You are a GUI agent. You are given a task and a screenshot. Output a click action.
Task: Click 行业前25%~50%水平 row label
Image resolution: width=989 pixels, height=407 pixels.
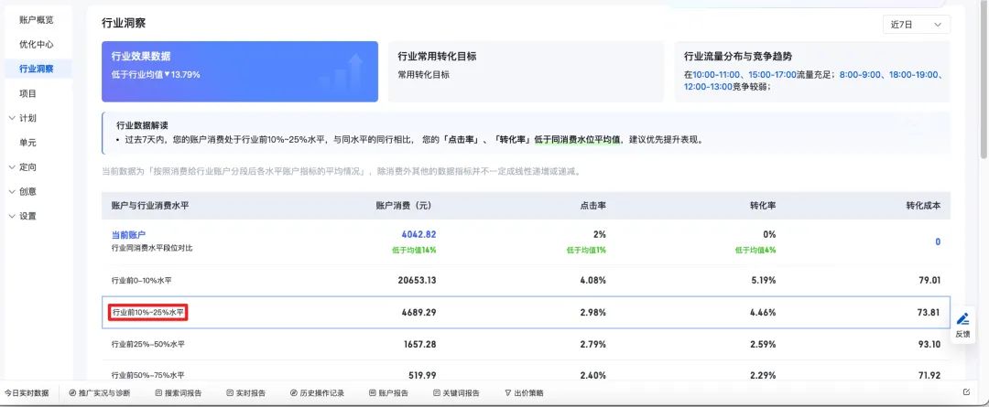148,345
